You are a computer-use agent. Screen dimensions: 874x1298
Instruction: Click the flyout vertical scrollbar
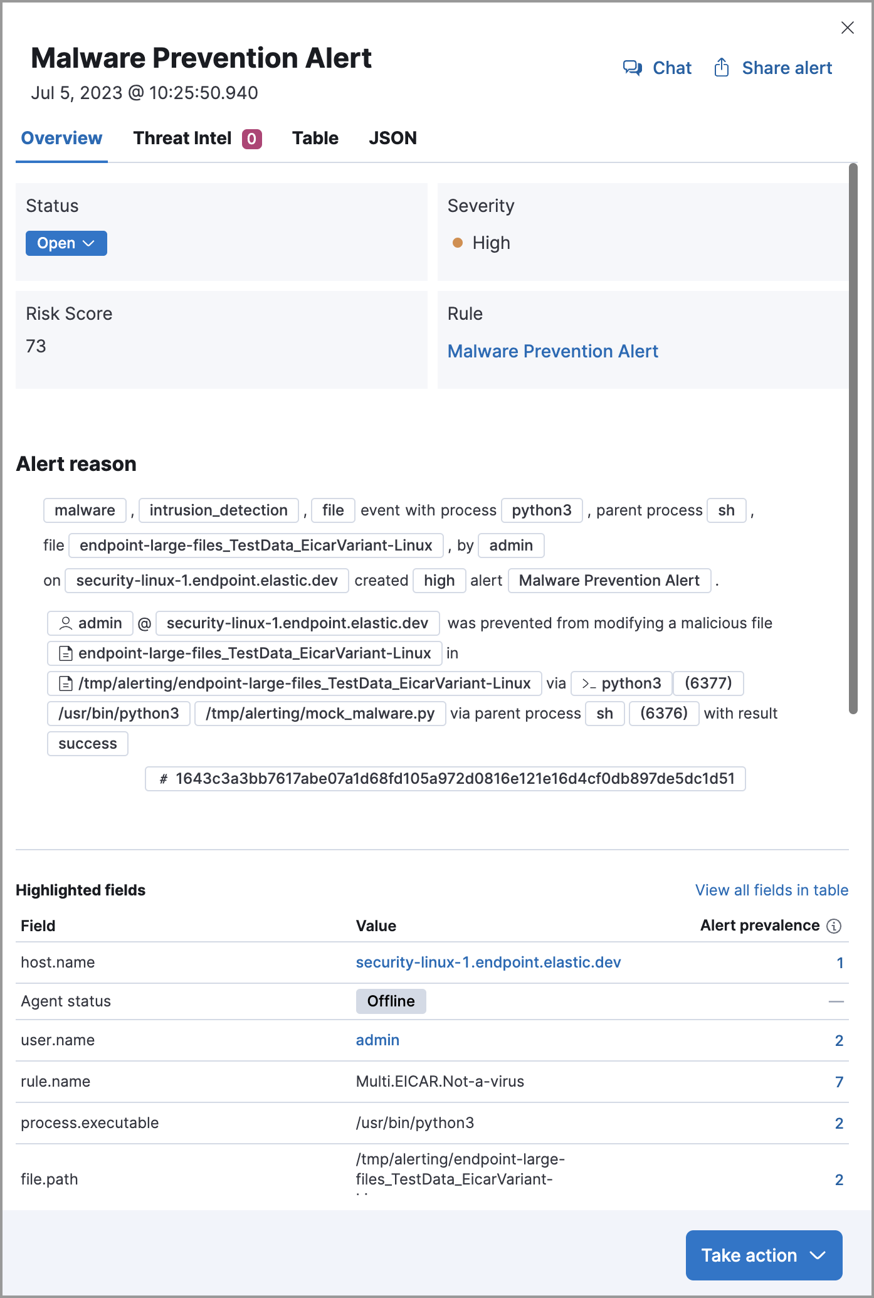[853, 439]
